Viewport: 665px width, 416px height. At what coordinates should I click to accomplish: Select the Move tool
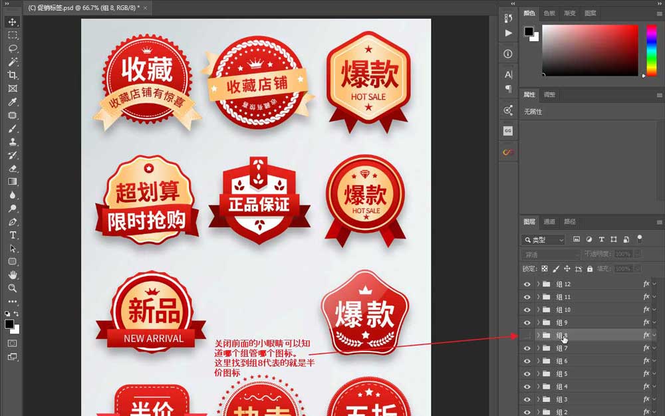click(12, 21)
